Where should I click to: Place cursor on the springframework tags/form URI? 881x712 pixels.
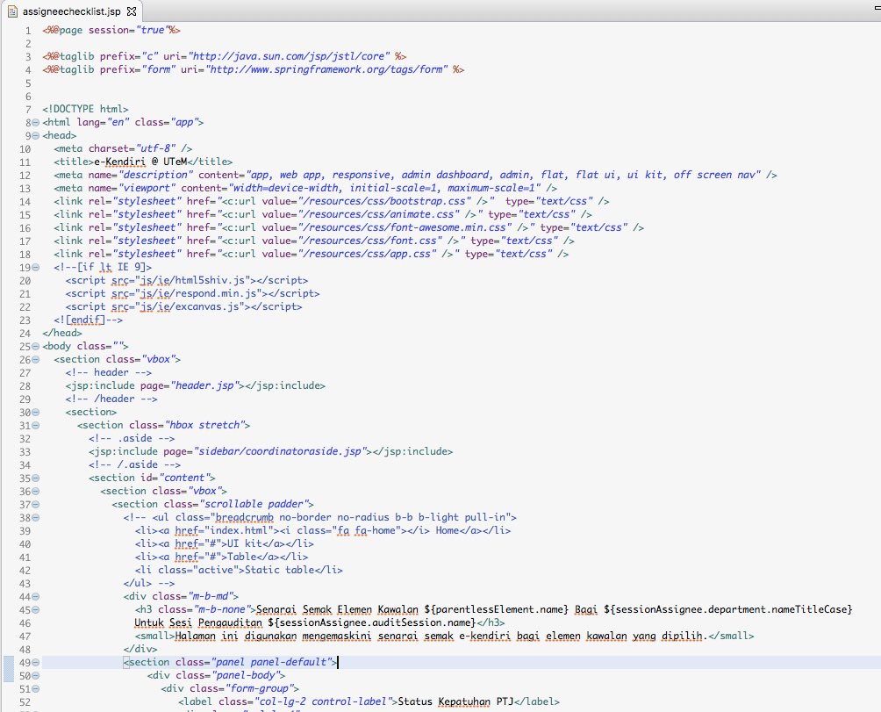pos(327,69)
